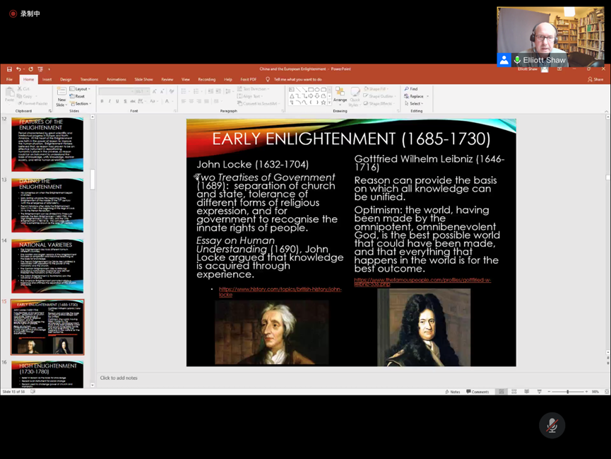The image size is (611, 459).
Task: Start slide show from status bar icon
Action: click(x=539, y=392)
